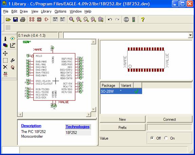This screenshot has width=195, height=155.
Task: Open the Grid settings icon
Action: pos(8,27)
